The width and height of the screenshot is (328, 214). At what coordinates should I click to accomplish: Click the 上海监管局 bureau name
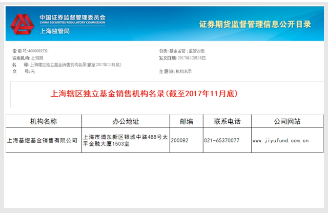click(x=55, y=31)
